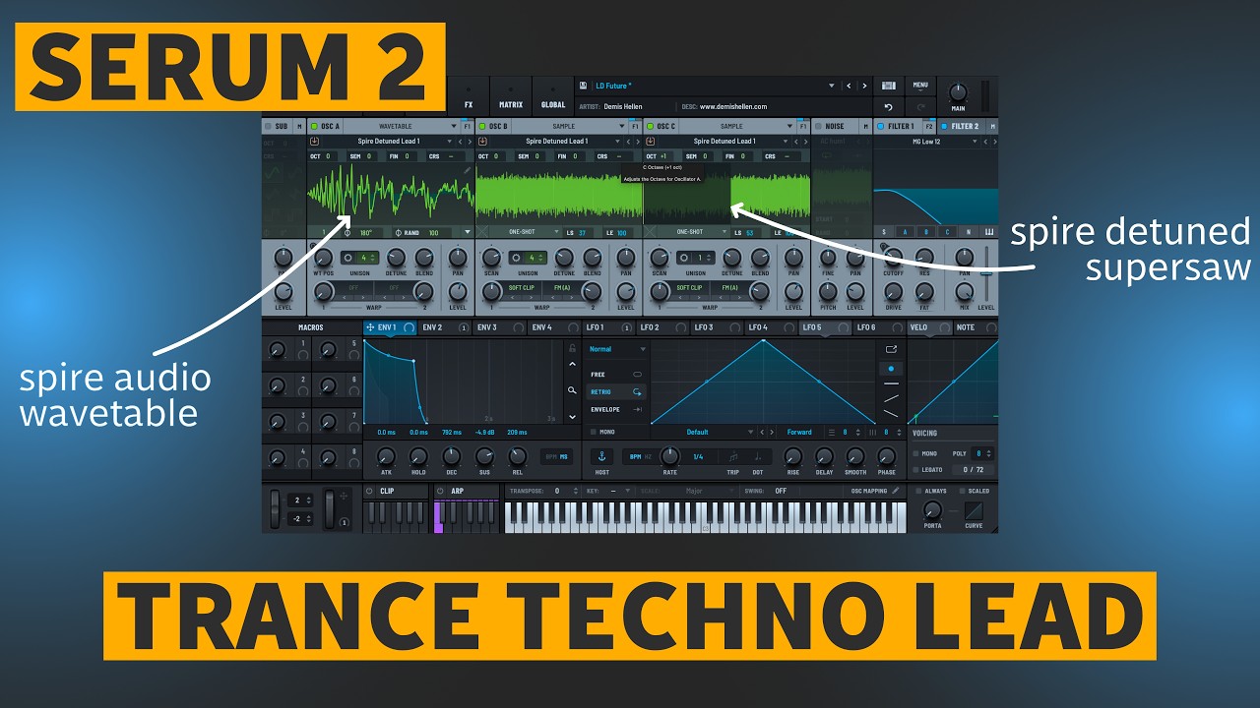The width and height of the screenshot is (1260, 708).
Task: Click the LFO HOST anchor icon
Action: (x=602, y=456)
